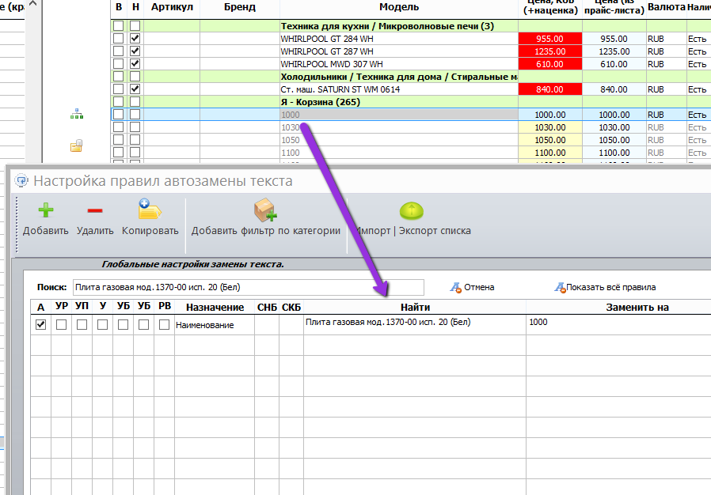Viewport: 711px width, 495px height.
Task: Uncheck Н checkbox for WHIRLPOOL GT 284 WH
Action: pos(135,39)
